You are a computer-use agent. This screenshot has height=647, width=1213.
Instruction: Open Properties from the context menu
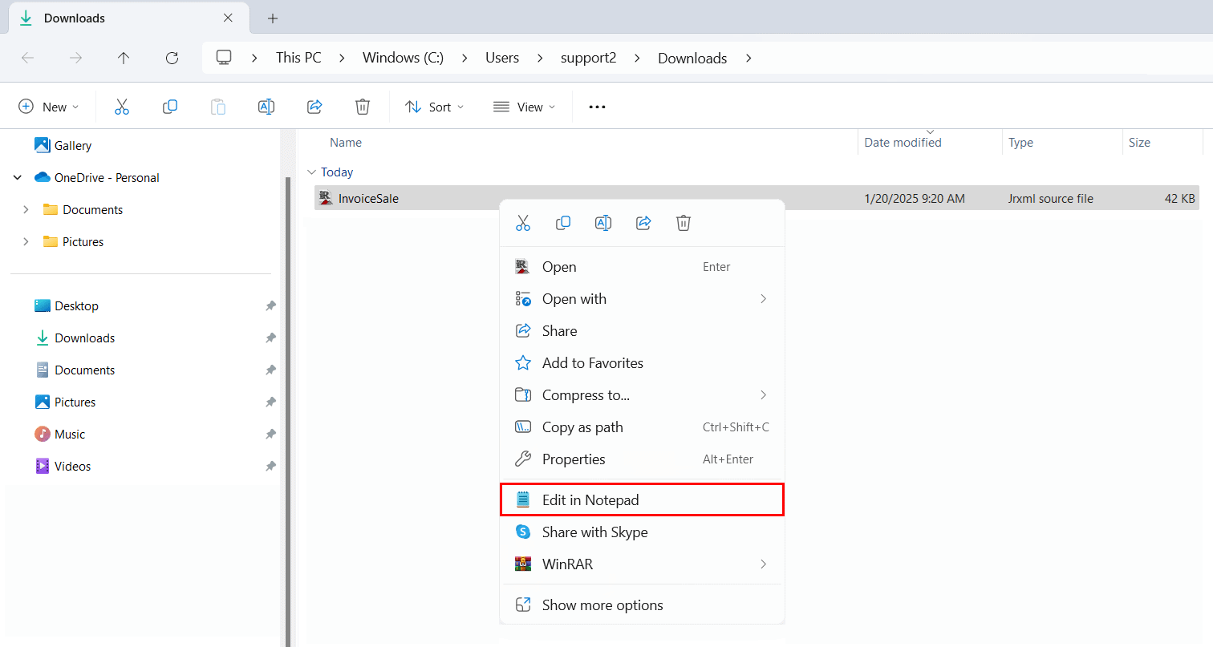pos(642,459)
